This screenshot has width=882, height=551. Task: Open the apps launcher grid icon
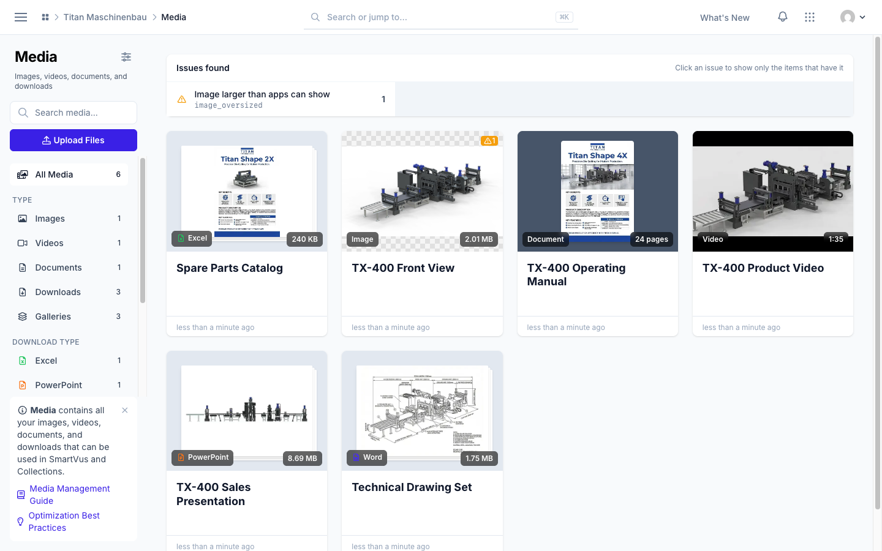(x=810, y=17)
